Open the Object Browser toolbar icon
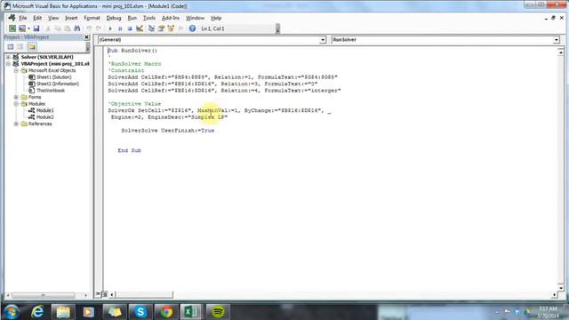 pos(171,28)
